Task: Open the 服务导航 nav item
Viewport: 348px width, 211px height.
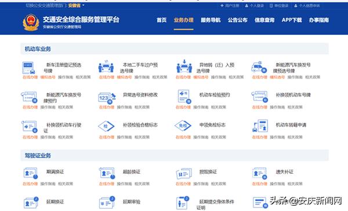Action: coord(211,20)
